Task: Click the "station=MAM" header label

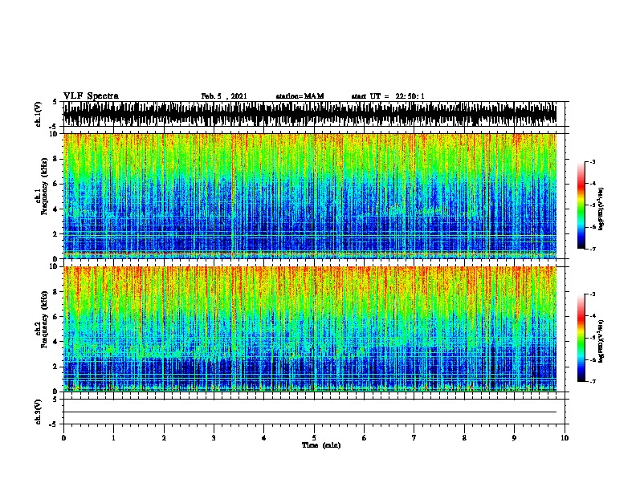Action: tap(300, 96)
